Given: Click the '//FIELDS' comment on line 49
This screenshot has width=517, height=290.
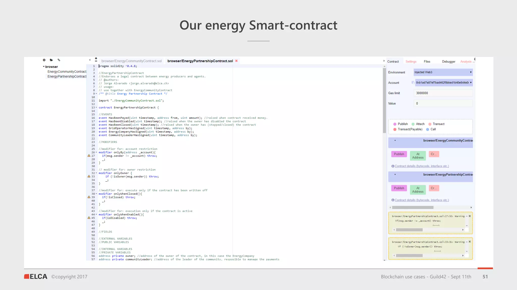Looking at the screenshot, I should click(x=105, y=232).
